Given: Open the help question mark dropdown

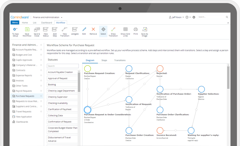Looking at the screenshot, I should click(188, 17).
